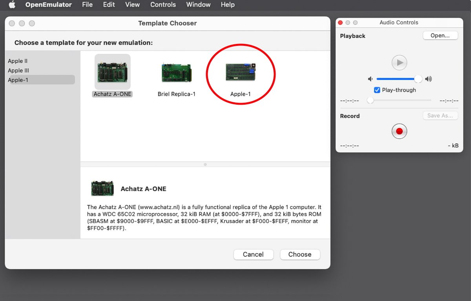Select Apple III in the template sidebar

tap(18, 70)
